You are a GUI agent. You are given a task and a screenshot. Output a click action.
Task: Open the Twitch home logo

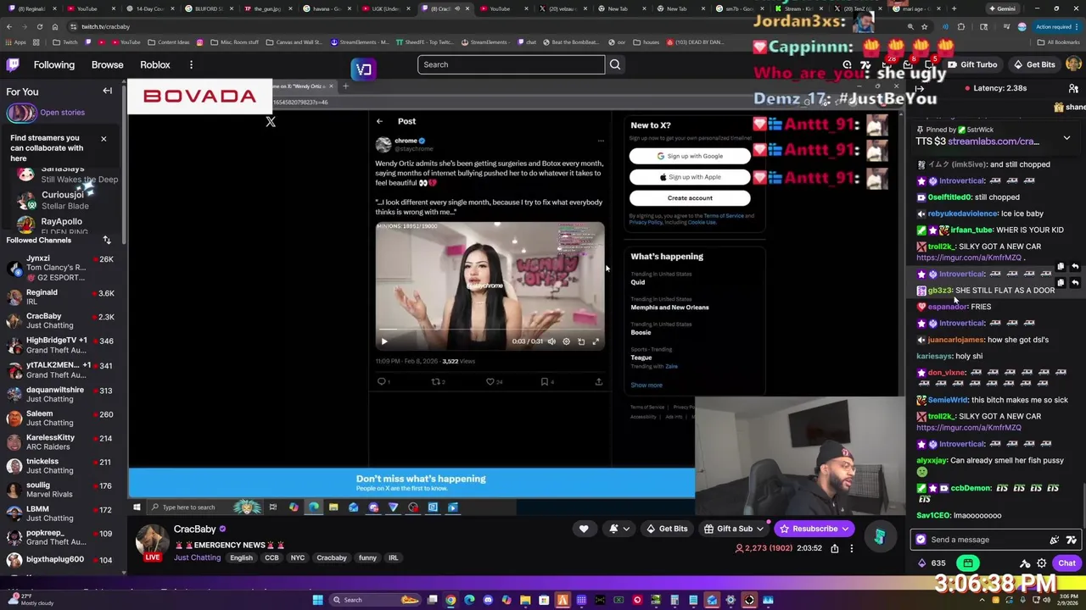click(x=14, y=64)
